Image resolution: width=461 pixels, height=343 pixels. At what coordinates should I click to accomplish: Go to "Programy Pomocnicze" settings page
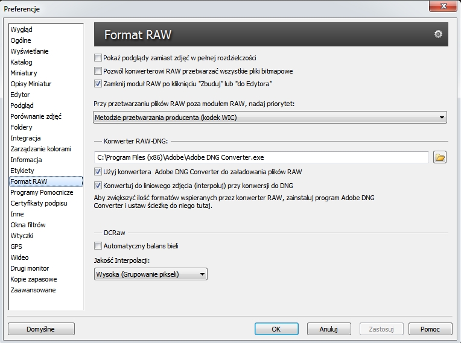(42, 192)
